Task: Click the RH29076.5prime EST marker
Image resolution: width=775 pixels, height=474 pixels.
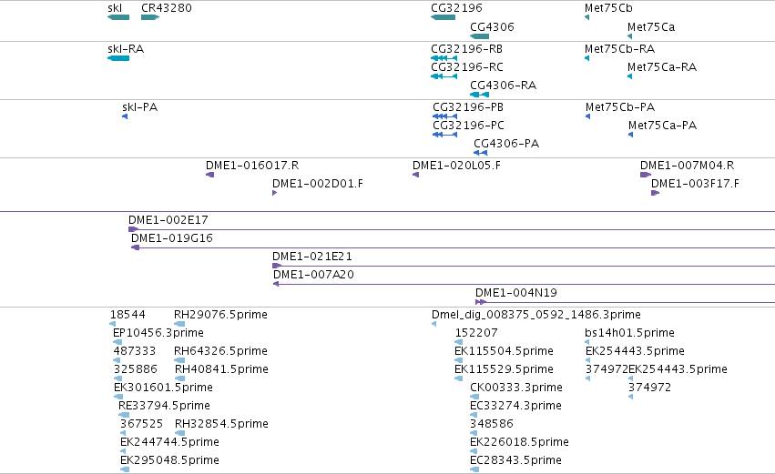Action: click(179, 324)
